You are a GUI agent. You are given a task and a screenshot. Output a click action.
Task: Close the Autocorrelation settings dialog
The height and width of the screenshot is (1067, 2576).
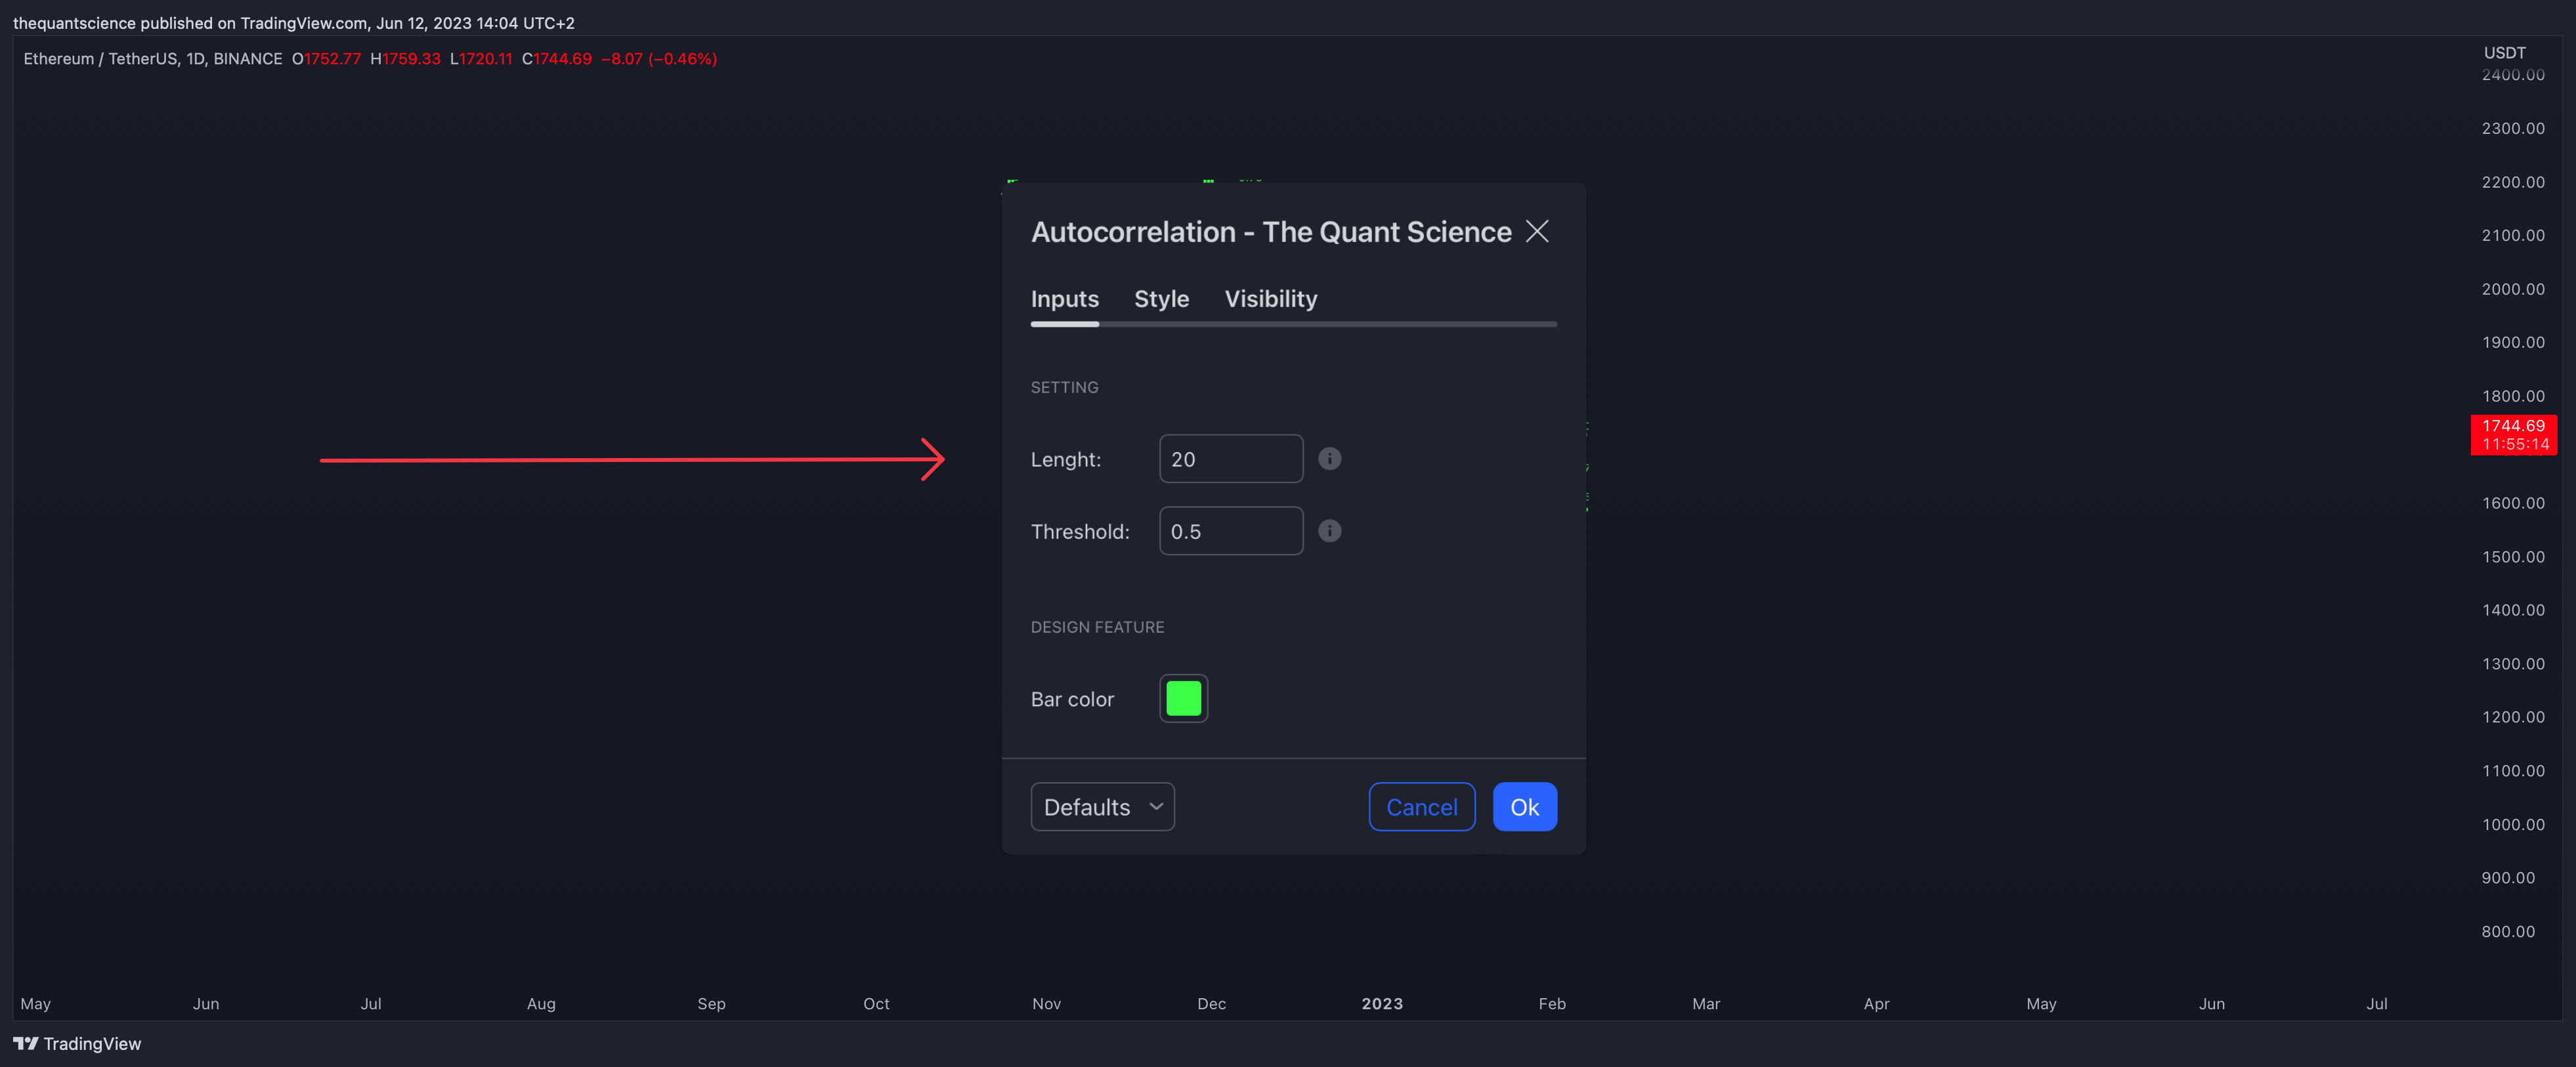click(1537, 231)
